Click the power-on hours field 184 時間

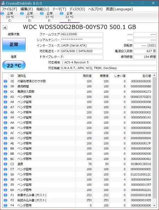pyautogui.click(x=145, y=57)
